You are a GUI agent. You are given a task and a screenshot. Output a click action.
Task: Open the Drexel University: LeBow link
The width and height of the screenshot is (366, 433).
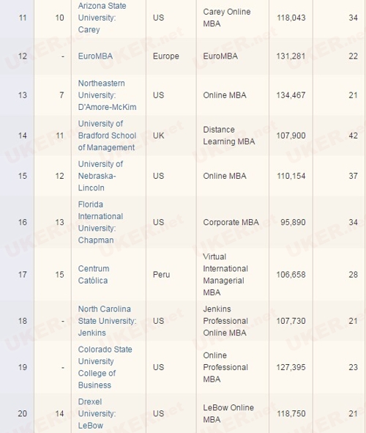pos(97,413)
